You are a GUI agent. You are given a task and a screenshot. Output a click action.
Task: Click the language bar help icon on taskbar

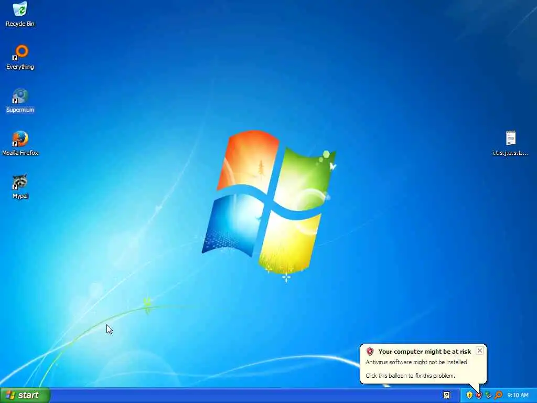pos(446,395)
